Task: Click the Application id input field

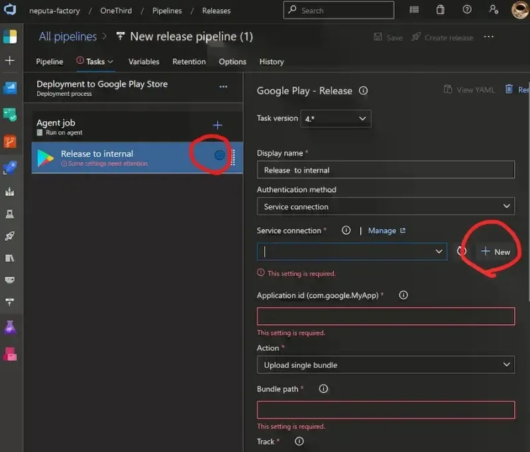Action: coord(386,316)
